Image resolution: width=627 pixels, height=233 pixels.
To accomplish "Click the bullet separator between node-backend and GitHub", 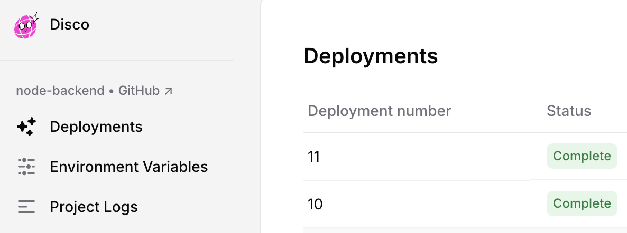I will (x=111, y=91).
